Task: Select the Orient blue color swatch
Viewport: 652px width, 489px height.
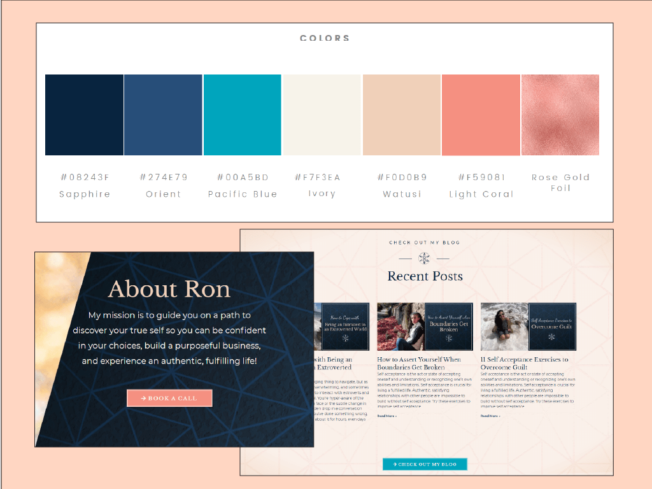Action: tap(163, 115)
